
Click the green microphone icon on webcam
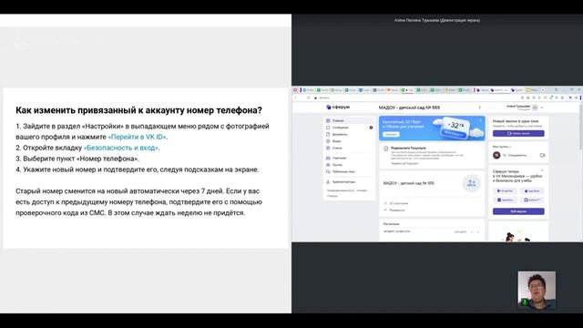coord(525,302)
